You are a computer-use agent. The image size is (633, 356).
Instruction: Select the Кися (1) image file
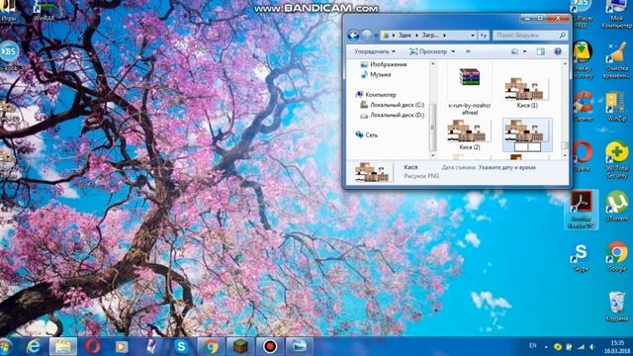pyautogui.click(x=527, y=92)
